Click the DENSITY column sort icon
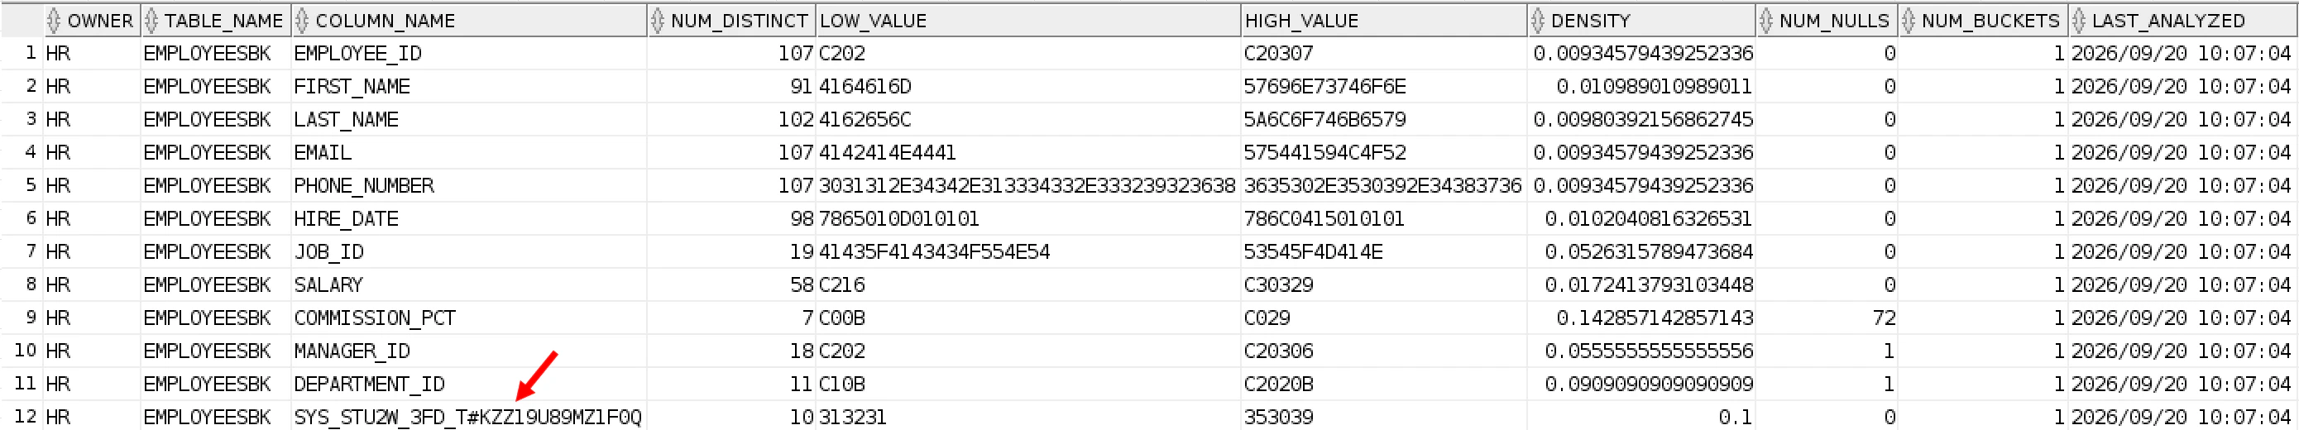The height and width of the screenshot is (430, 2299). [1538, 21]
